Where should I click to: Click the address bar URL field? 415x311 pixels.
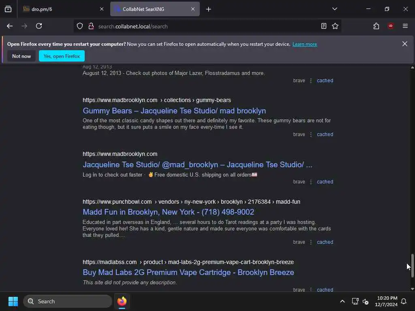pyautogui.click(x=208, y=26)
